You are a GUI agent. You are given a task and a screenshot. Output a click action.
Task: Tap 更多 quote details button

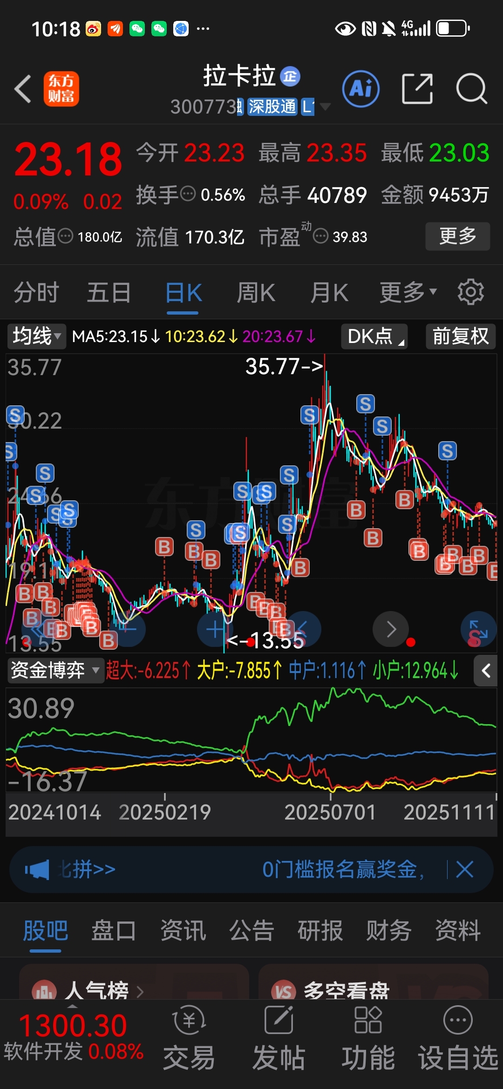(x=458, y=236)
